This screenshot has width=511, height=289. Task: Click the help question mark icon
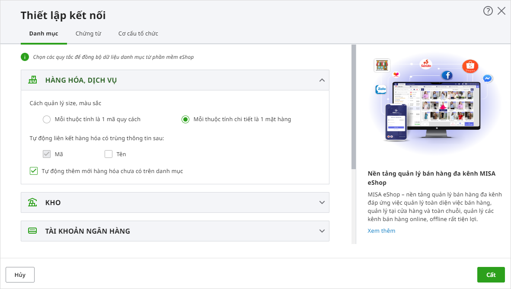click(x=488, y=11)
